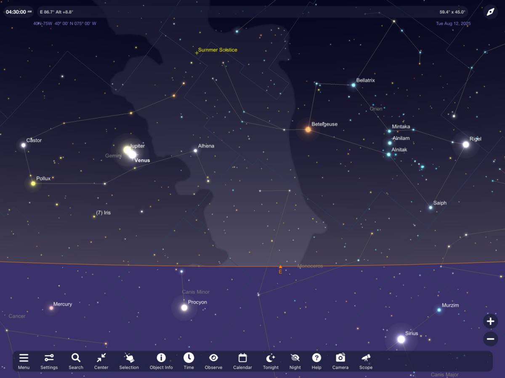Click the Tue Aug 12, 2025 date

coord(453,24)
